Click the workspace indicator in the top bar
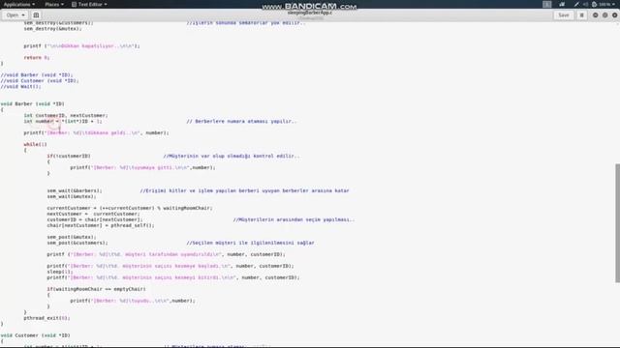 [546, 4]
